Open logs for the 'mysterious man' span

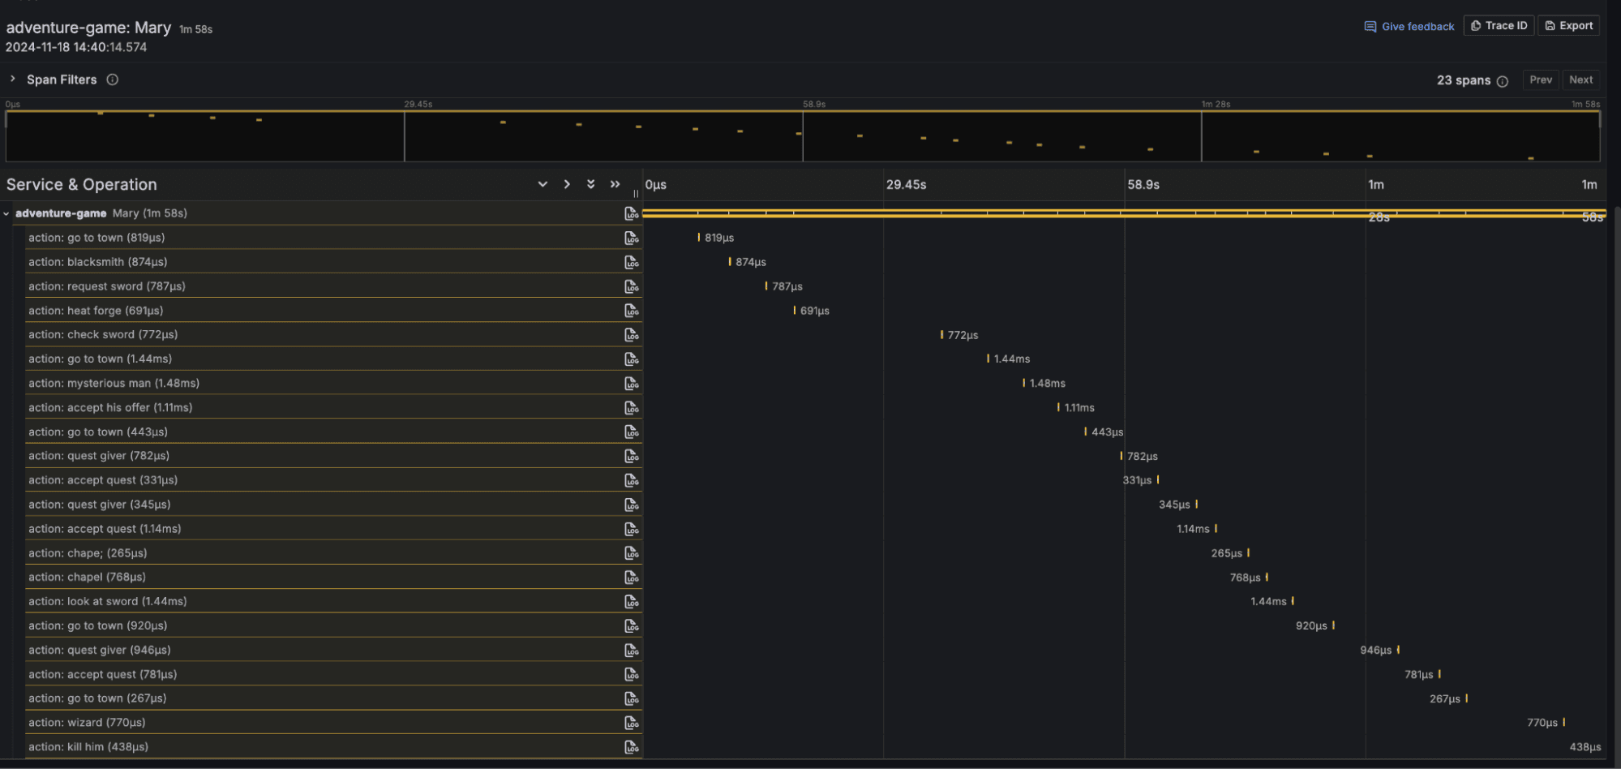pos(632,383)
